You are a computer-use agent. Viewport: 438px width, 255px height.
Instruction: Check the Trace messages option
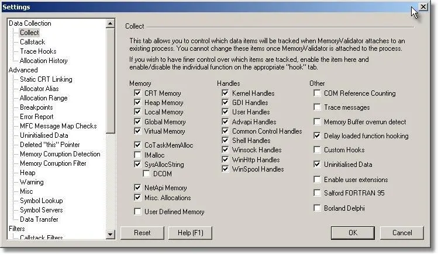tap(317, 107)
